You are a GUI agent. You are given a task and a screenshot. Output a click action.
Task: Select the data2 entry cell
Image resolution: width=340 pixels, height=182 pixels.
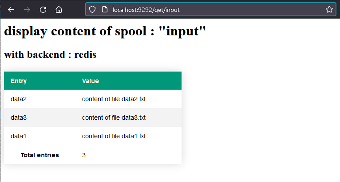click(19, 99)
